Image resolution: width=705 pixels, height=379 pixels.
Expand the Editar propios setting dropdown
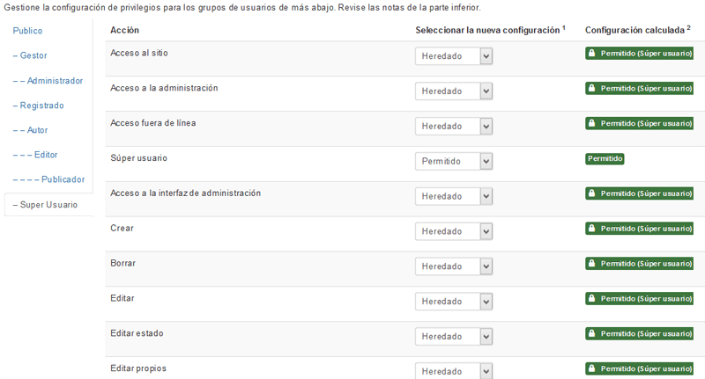[x=454, y=371]
